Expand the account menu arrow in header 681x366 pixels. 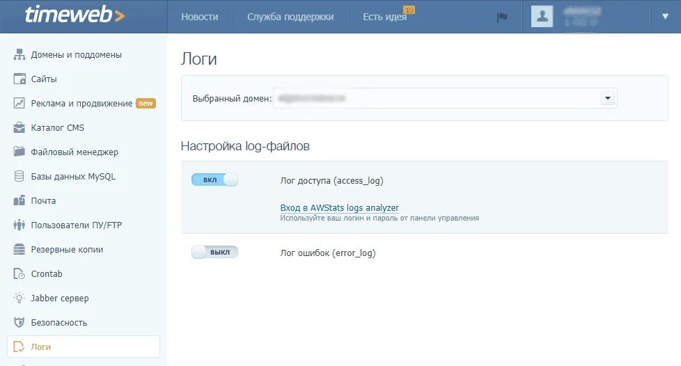(x=665, y=17)
